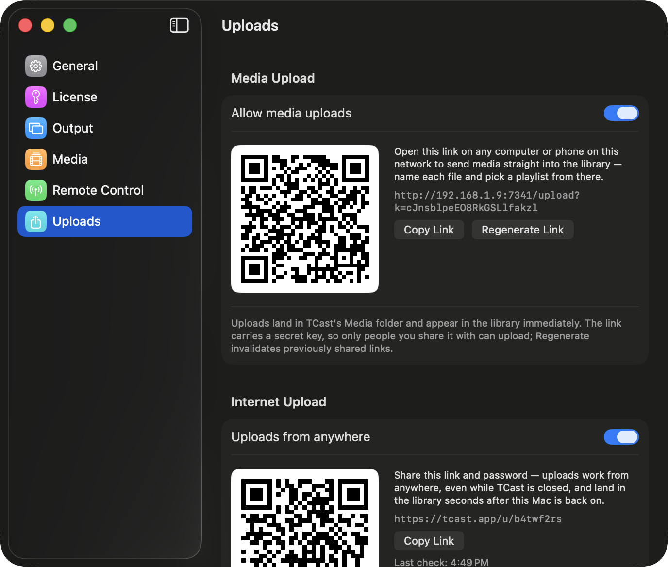This screenshot has height=567, width=668.
Task: Click the Remote Control antenna icon
Action: click(36, 190)
